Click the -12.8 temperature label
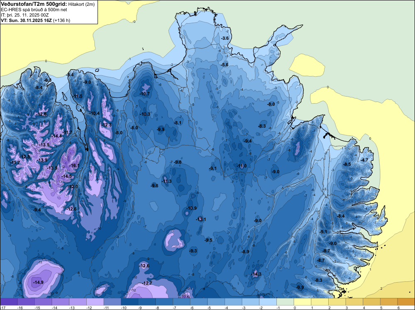Viewport: 415px width, 310px height. point(25,157)
